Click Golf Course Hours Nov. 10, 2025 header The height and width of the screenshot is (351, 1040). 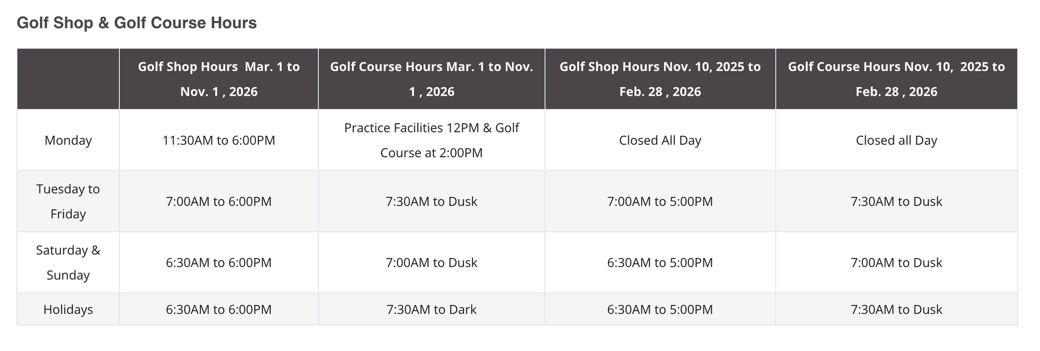[x=896, y=79]
